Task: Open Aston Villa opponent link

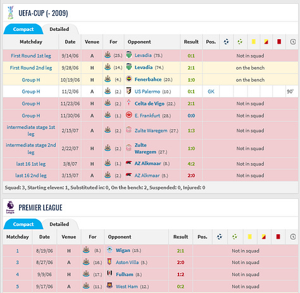Action: point(127,262)
